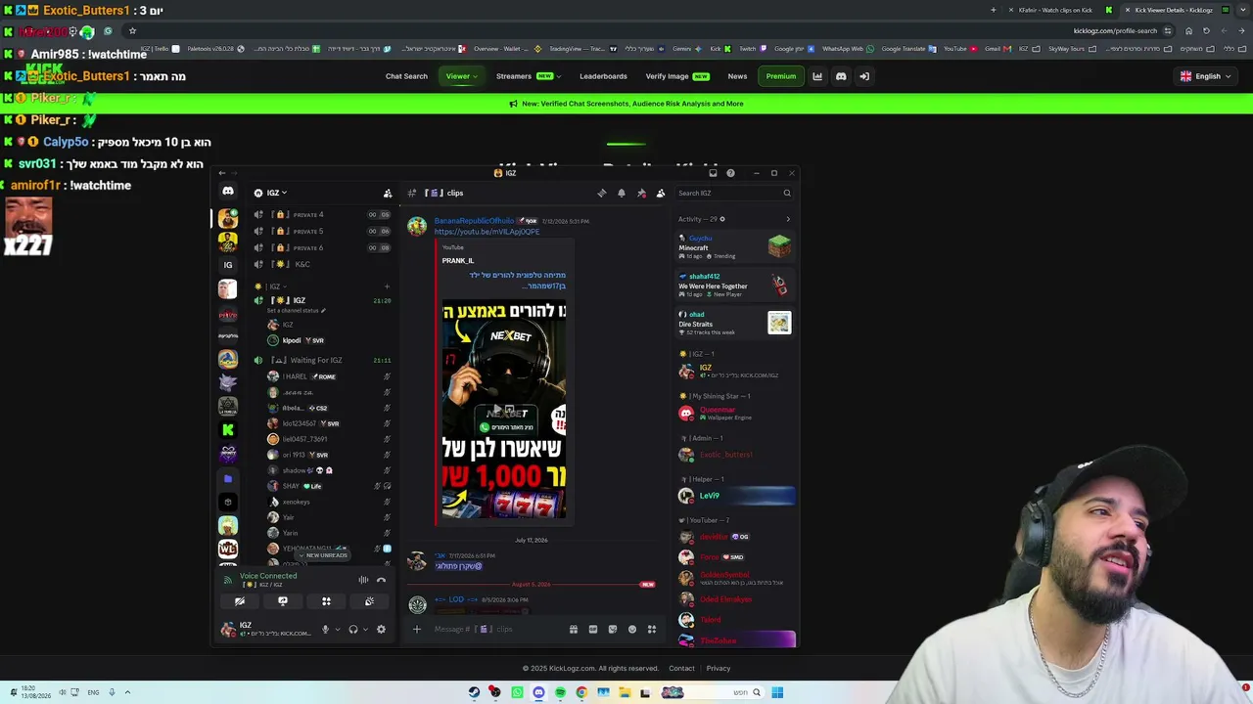Open microphone input options arrow
The image size is (1253, 704).
(x=338, y=630)
